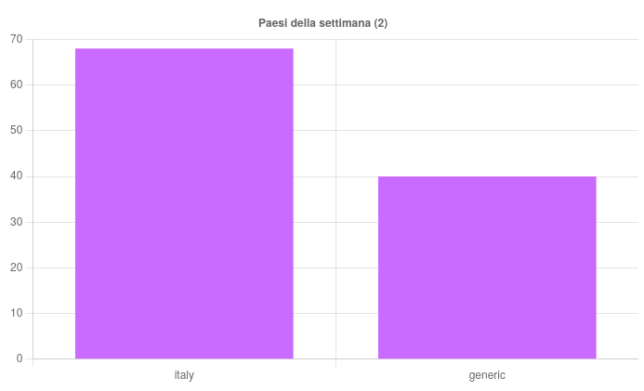The image size is (644, 391).
Task: Click the italy axis label
Action: pyautogui.click(x=184, y=375)
